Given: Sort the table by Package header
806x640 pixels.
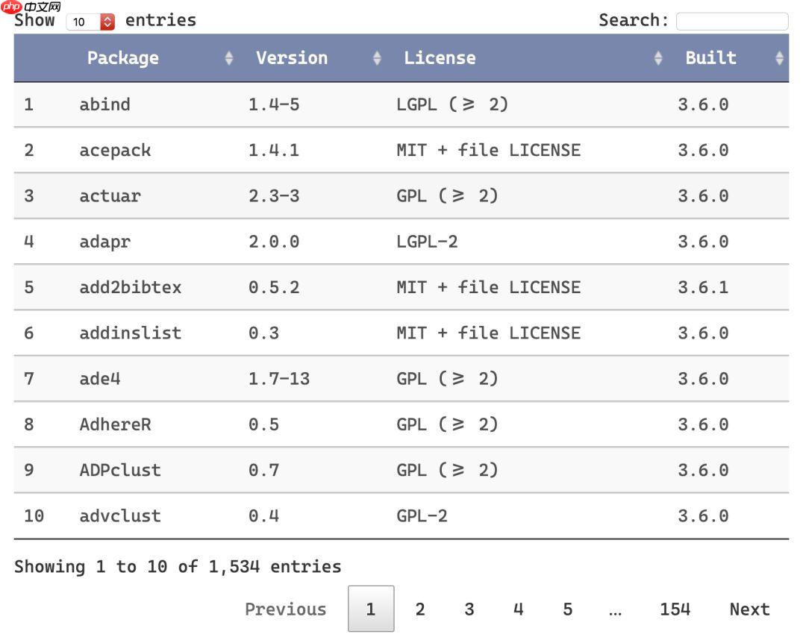Looking at the screenshot, I should tap(122, 57).
